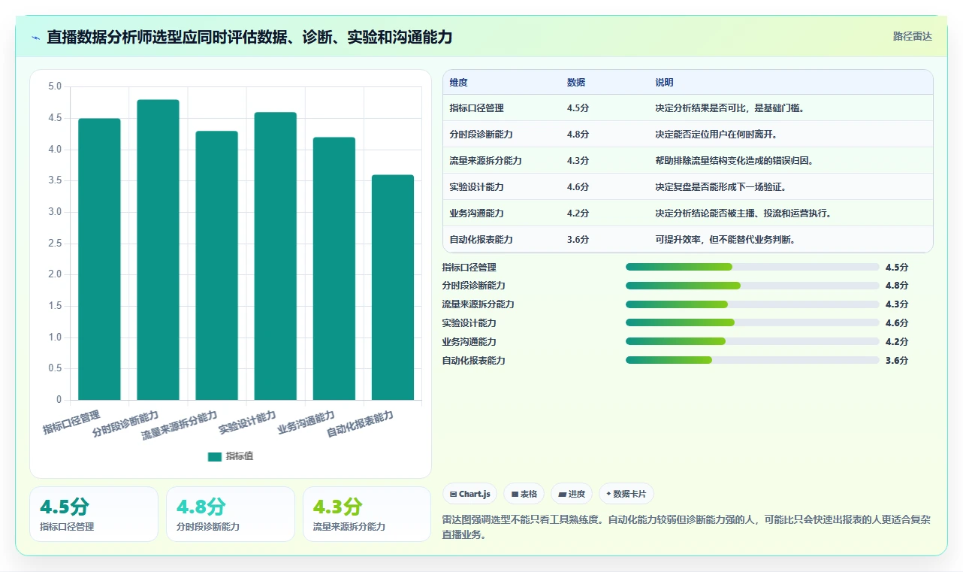The height and width of the screenshot is (572, 963).
Task: Click the 数据卡片 tag
Action: [x=626, y=494]
